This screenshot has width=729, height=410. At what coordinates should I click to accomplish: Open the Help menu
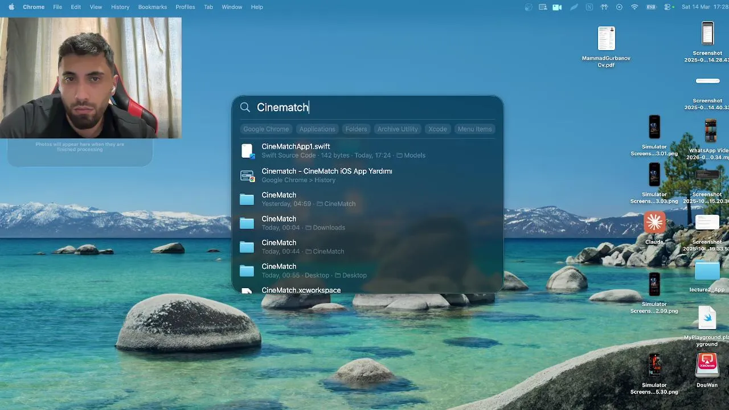(257, 7)
